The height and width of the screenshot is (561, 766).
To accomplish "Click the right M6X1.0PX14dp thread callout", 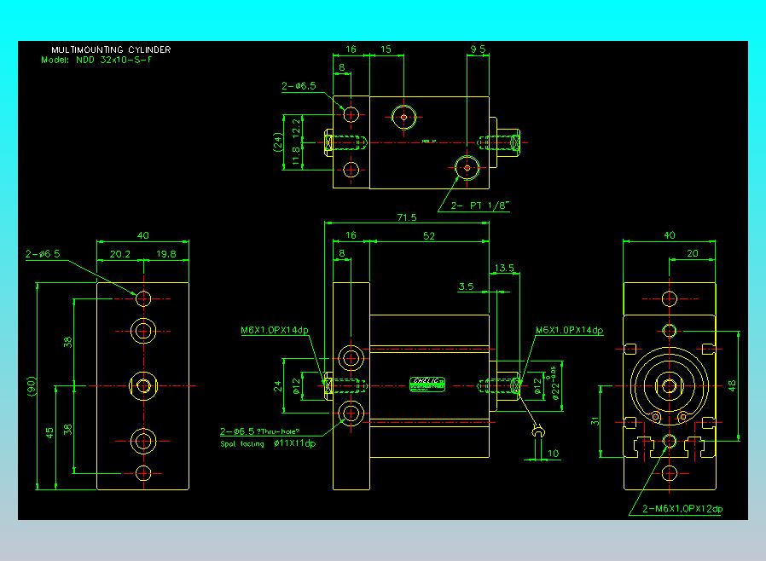I will tap(570, 330).
